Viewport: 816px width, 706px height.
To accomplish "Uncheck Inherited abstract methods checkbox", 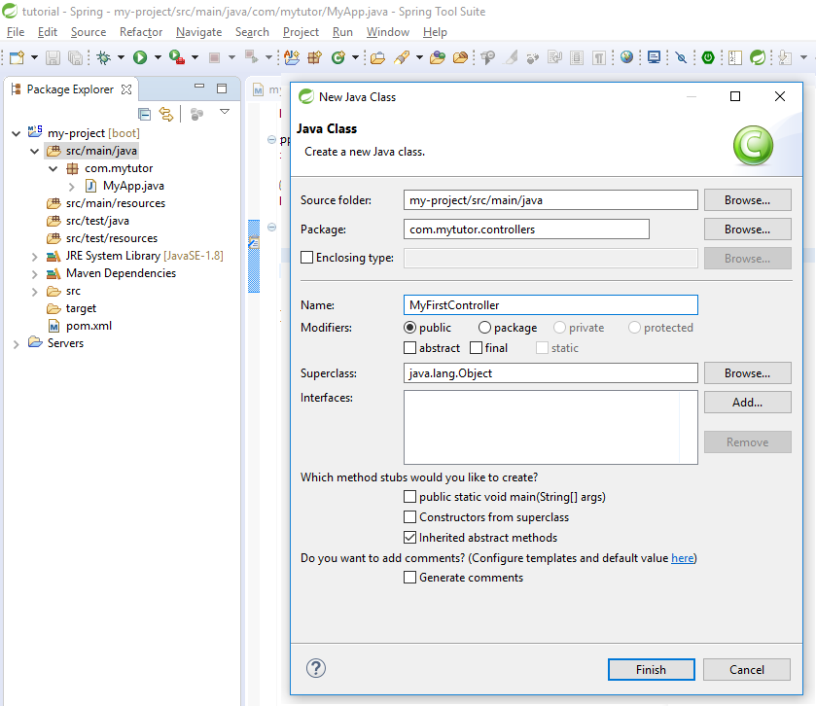I will tap(410, 538).
